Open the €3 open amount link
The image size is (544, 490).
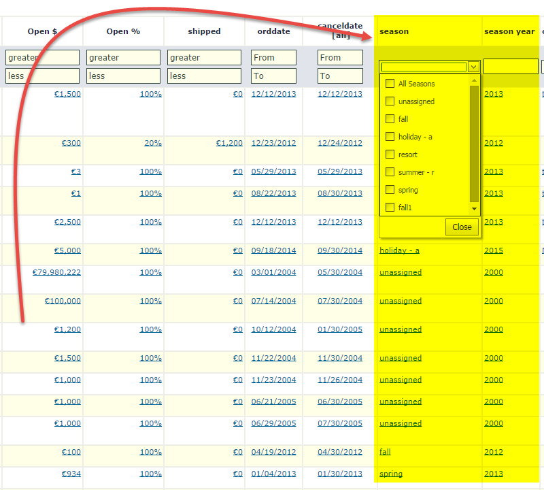(76, 171)
